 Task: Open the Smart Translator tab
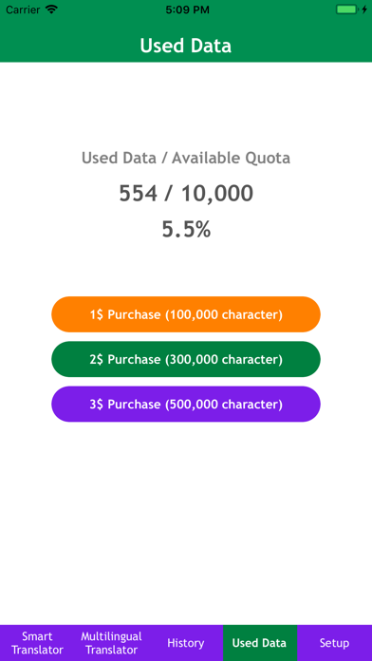[37, 643]
